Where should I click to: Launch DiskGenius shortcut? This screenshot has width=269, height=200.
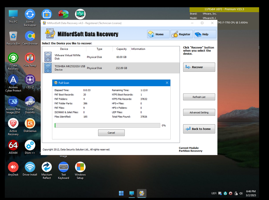(x=30, y=125)
